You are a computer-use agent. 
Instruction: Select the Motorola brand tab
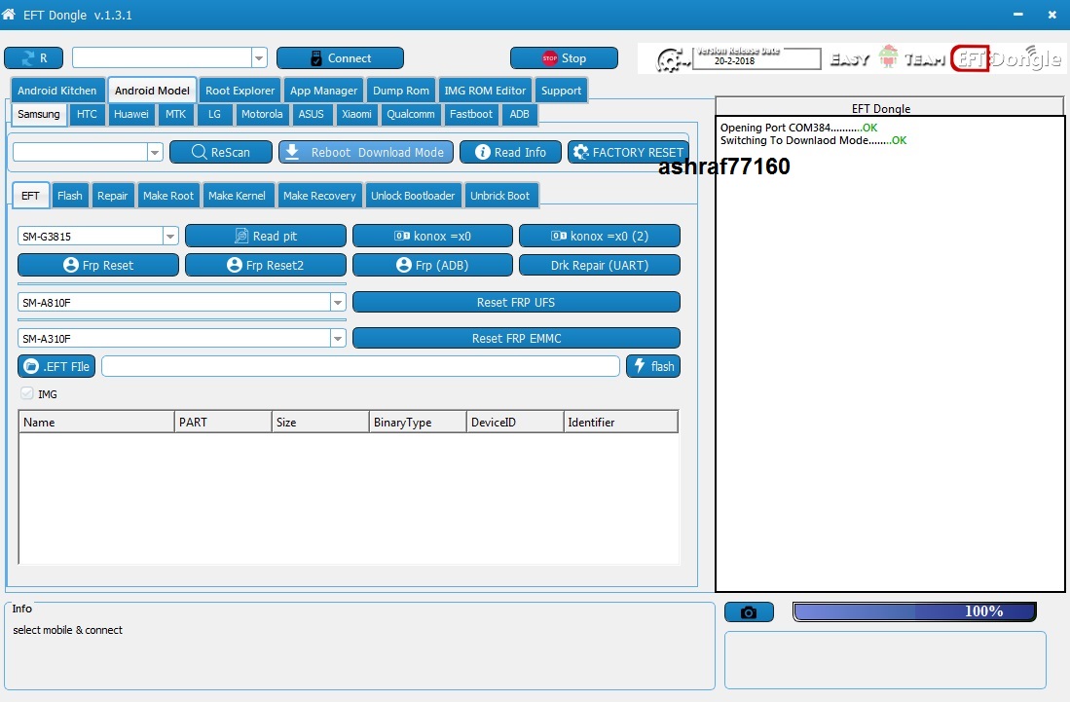(x=262, y=114)
